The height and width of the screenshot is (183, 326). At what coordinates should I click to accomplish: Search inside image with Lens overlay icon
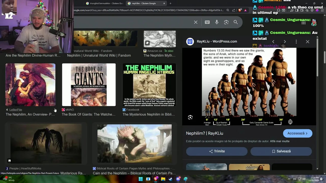pyautogui.click(x=190, y=117)
